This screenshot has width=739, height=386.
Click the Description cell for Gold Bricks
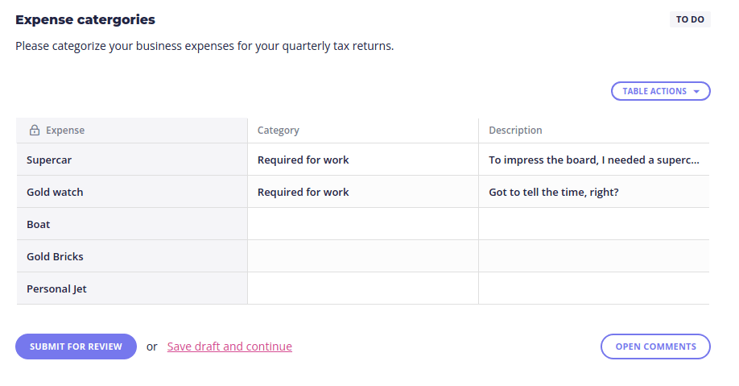click(594, 256)
